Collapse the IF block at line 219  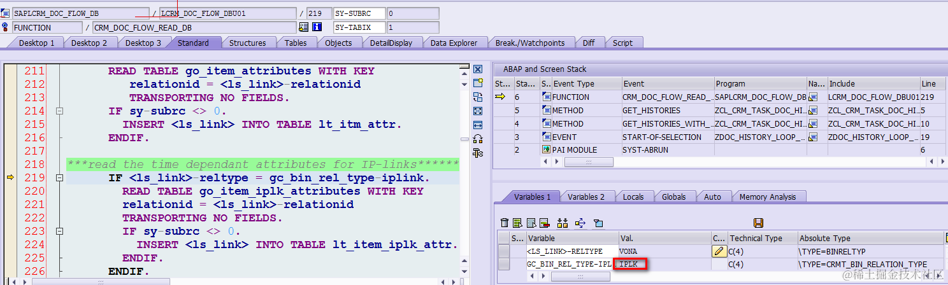click(x=60, y=177)
